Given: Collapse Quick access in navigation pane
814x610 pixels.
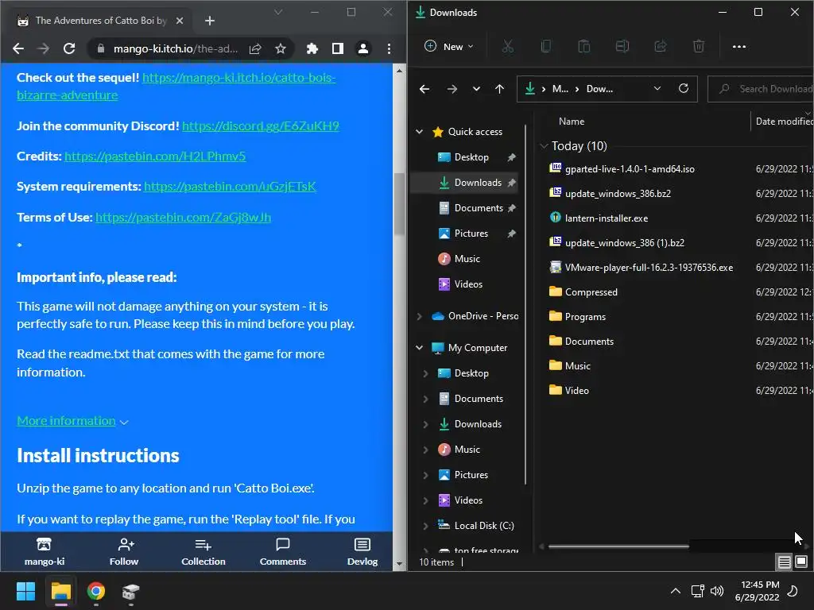Looking at the screenshot, I should 420,132.
